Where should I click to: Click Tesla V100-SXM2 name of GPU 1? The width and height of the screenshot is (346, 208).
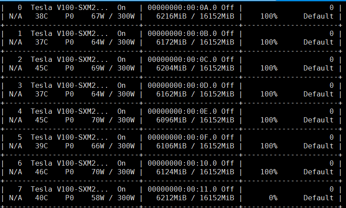[x=69, y=34]
